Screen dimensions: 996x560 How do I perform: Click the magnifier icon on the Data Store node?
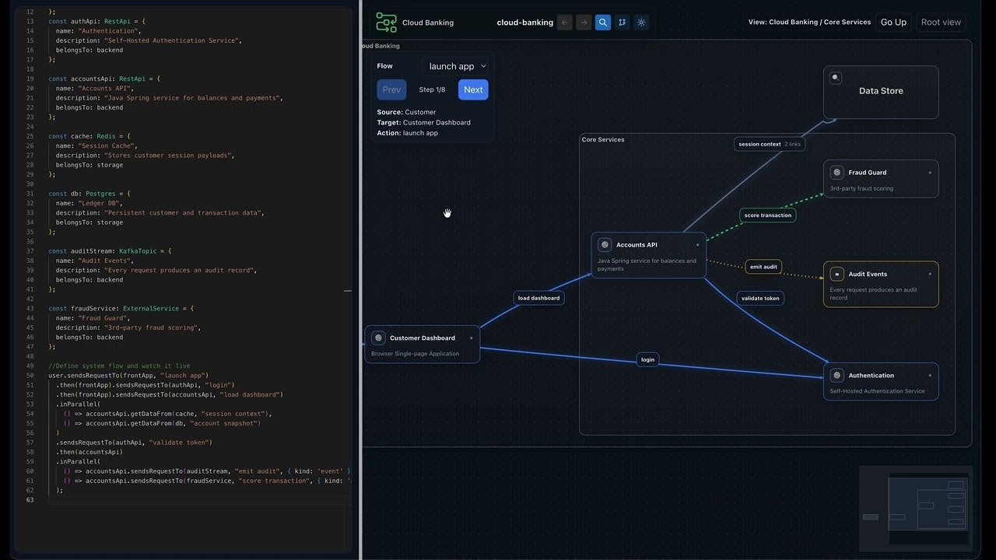[835, 77]
